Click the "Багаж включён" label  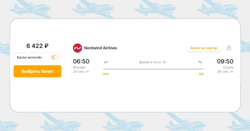29,58
